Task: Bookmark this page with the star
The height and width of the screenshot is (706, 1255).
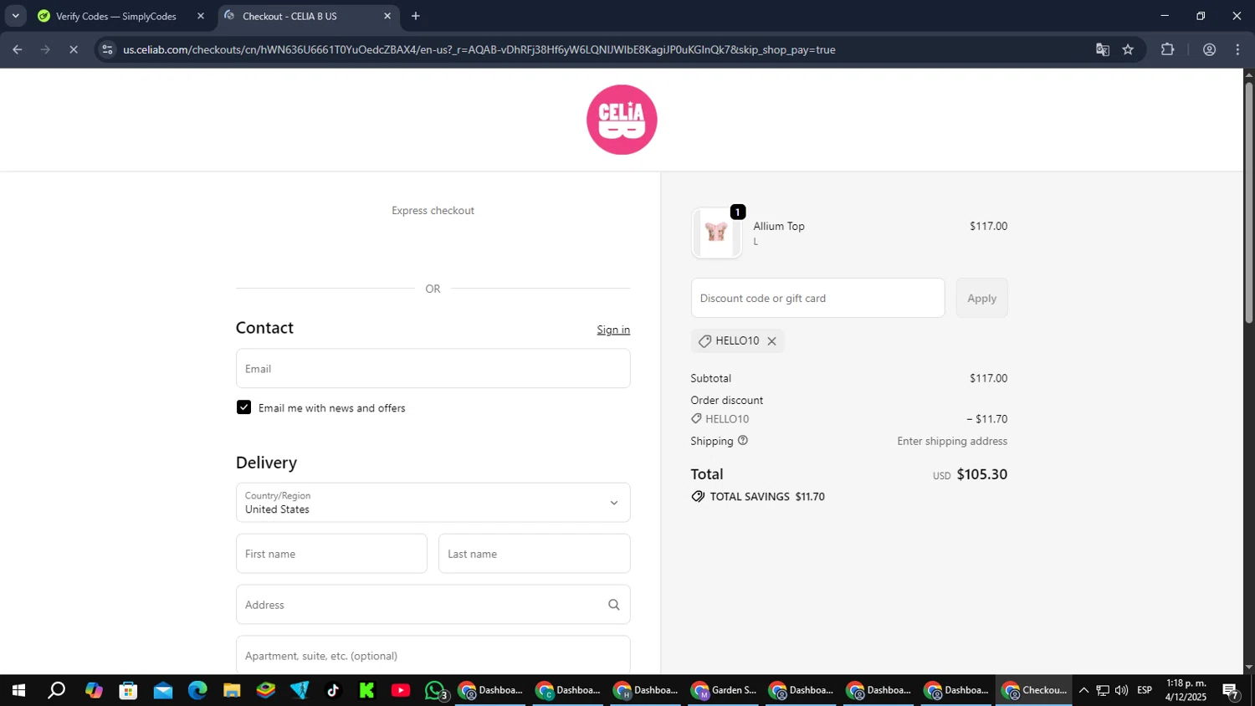Action: coord(1128,49)
